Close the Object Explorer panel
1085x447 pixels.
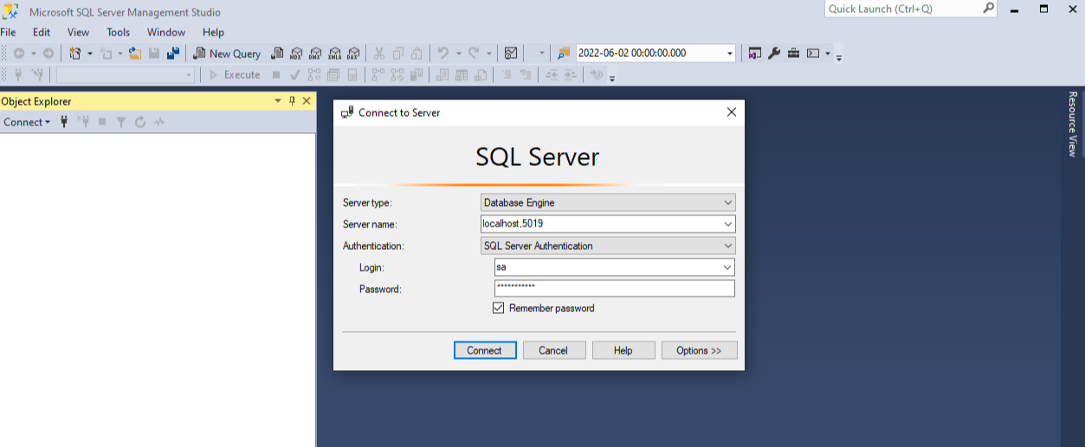[306, 101]
